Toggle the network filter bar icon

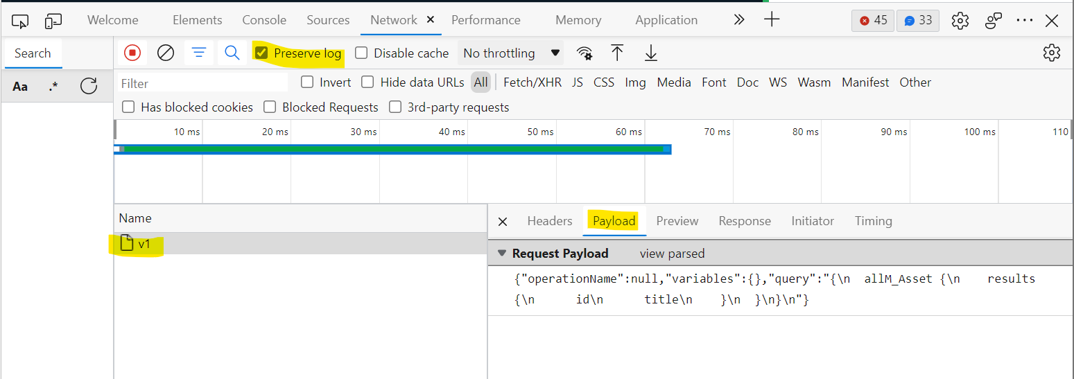tap(199, 53)
